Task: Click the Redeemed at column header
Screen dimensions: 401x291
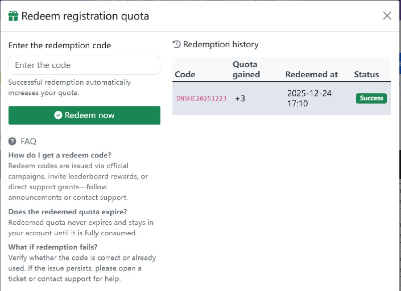Action: tap(312, 73)
